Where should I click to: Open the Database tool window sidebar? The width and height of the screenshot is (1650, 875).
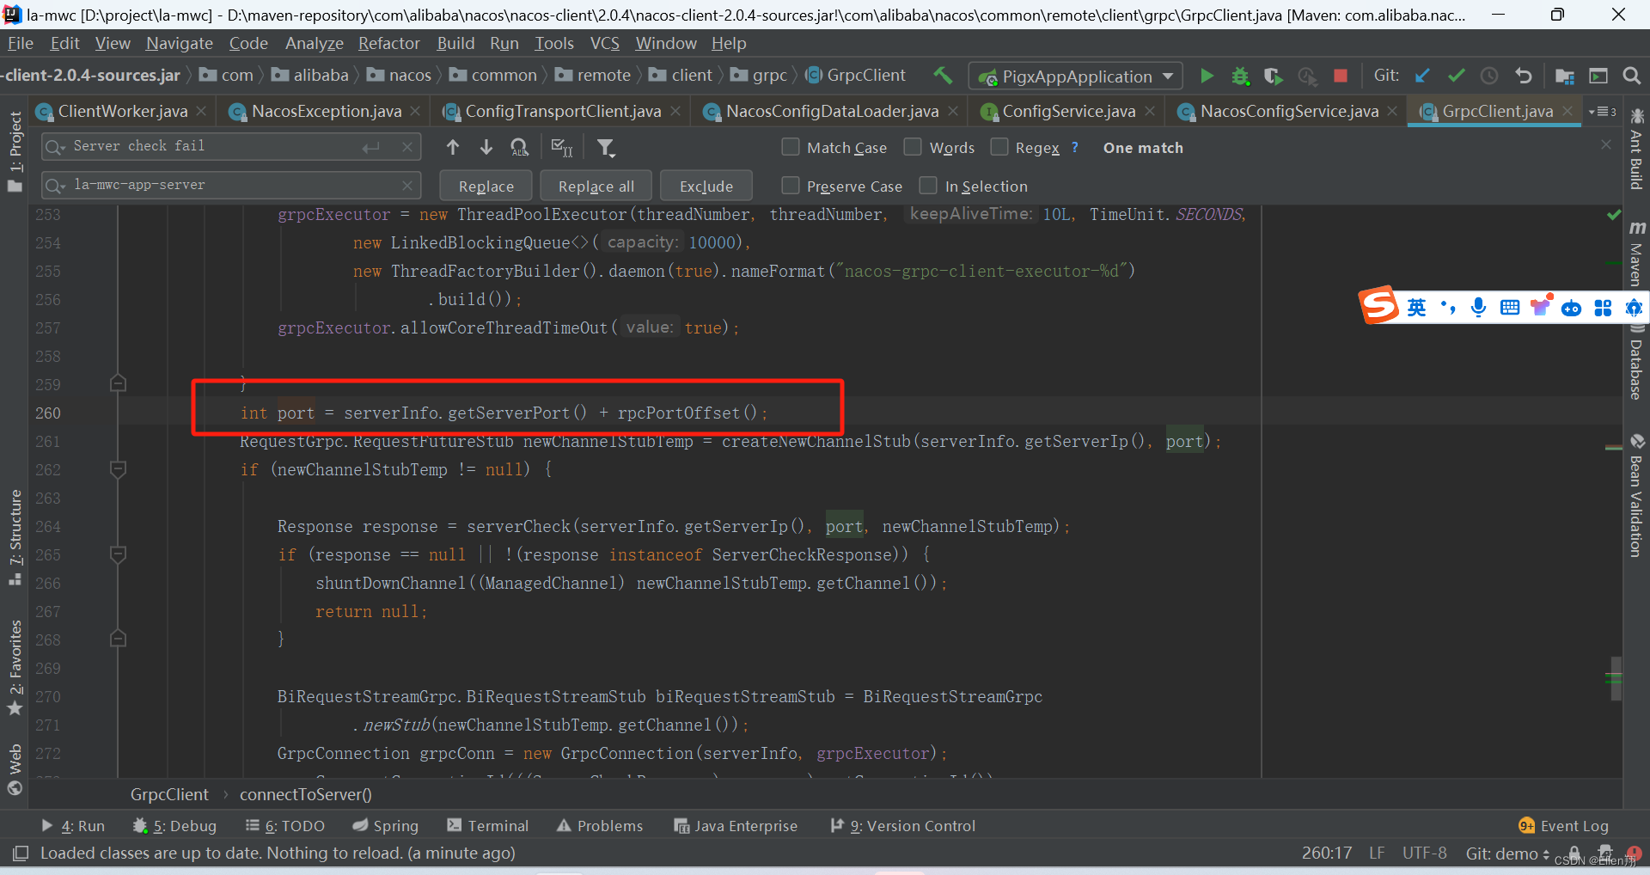pyautogui.click(x=1637, y=363)
